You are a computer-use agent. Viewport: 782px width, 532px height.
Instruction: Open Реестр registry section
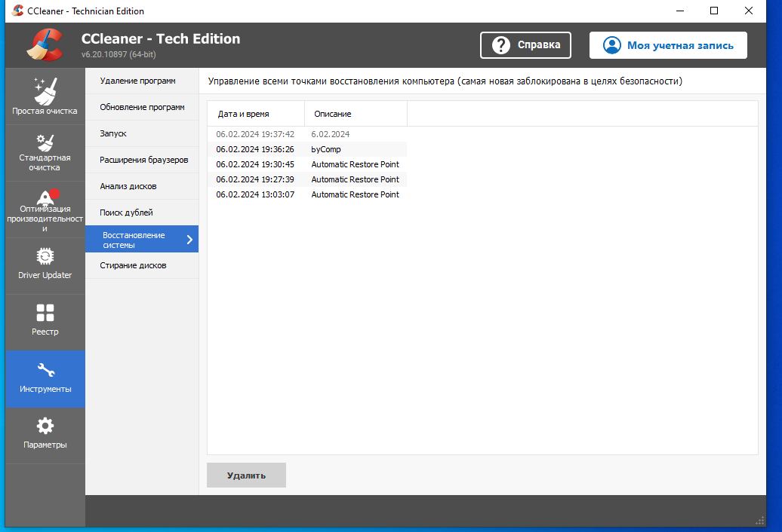[x=45, y=323]
